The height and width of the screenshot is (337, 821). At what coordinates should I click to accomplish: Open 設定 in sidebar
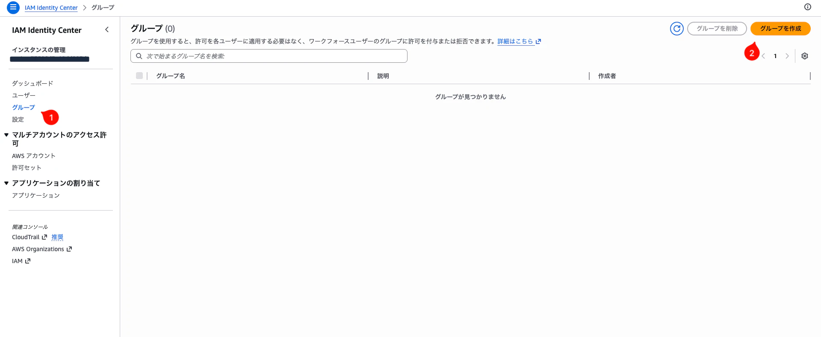18,120
